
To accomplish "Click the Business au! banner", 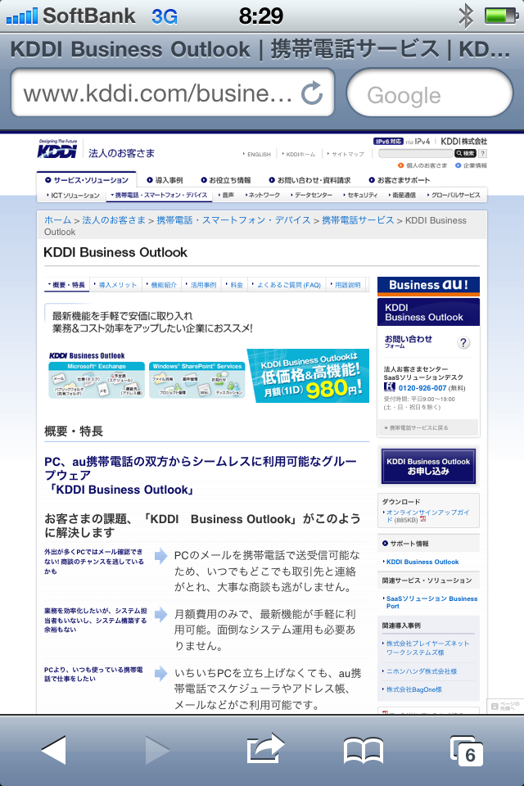I will pos(428,285).
